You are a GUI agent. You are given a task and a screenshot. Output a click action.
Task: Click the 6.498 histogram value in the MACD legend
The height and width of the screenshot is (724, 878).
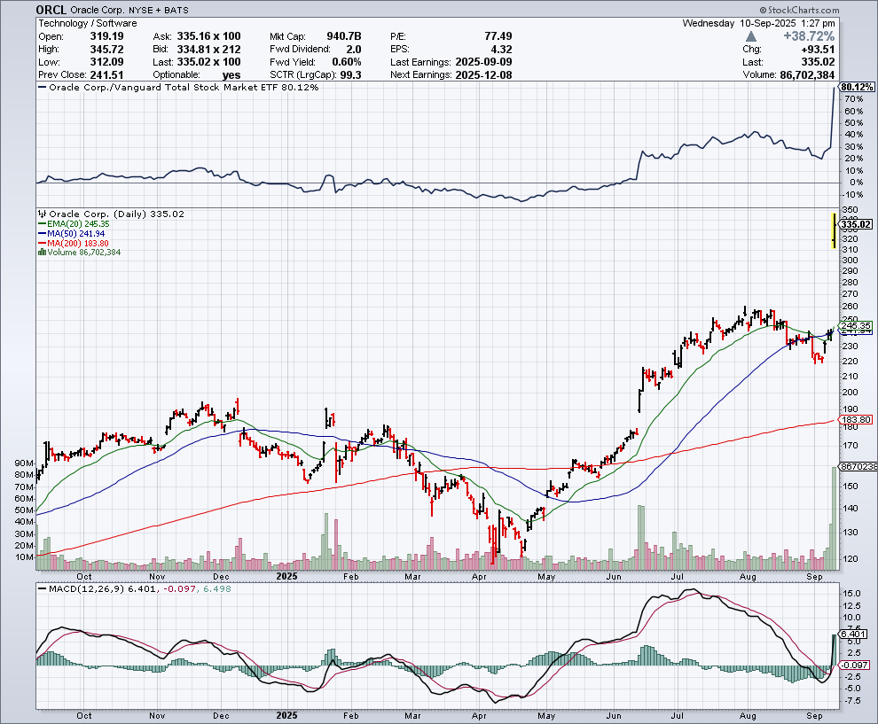click(x=216, y=588)
